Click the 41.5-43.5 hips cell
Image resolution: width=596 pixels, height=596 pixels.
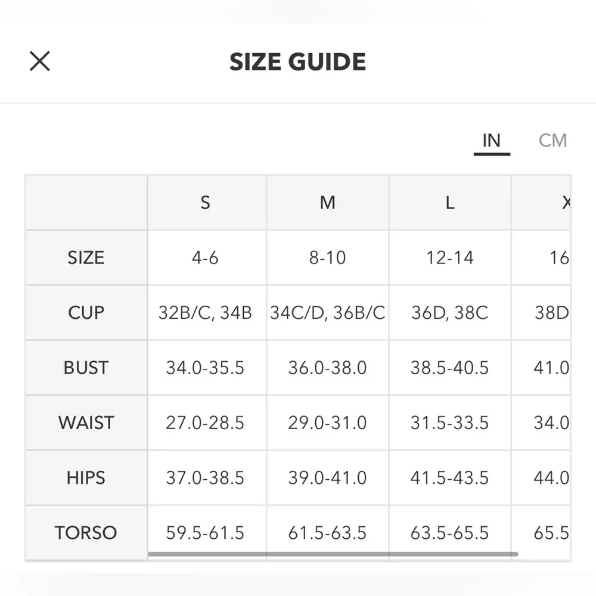pos(449,477)
